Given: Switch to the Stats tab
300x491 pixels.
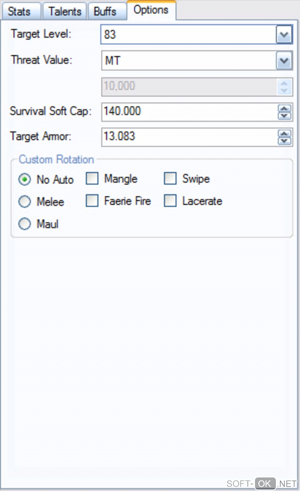Looking at the screenshot, I should (x=19, y=11).
